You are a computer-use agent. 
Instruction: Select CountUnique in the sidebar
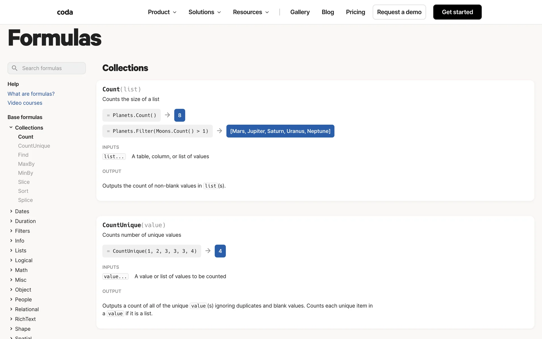click(34, 146)
